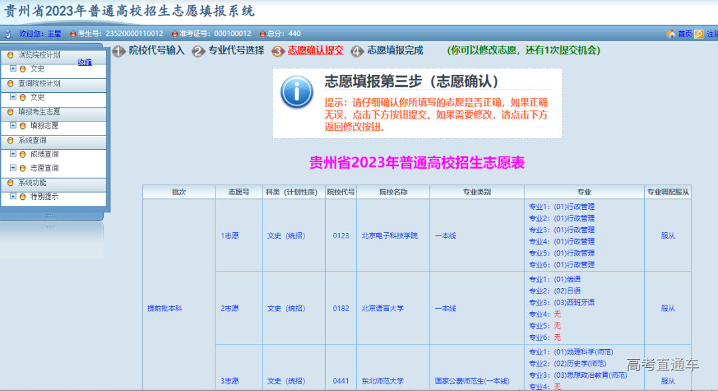The width and height of the screenshot is (718, 391).
Task: Click the blue info icon in the confirmation box
Action: coord(297,92)
